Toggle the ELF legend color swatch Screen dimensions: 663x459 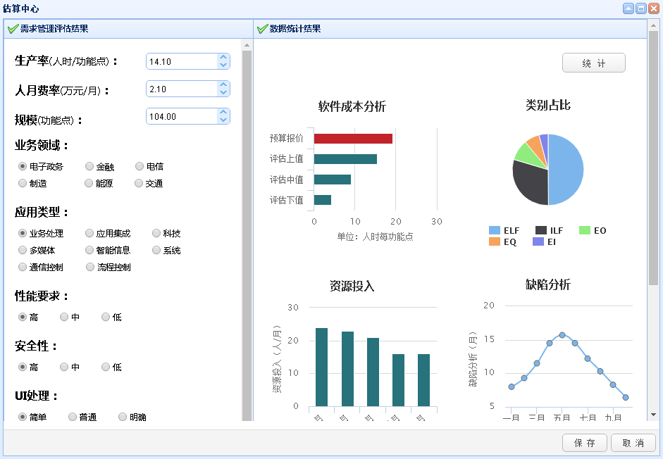click(495, 230)
